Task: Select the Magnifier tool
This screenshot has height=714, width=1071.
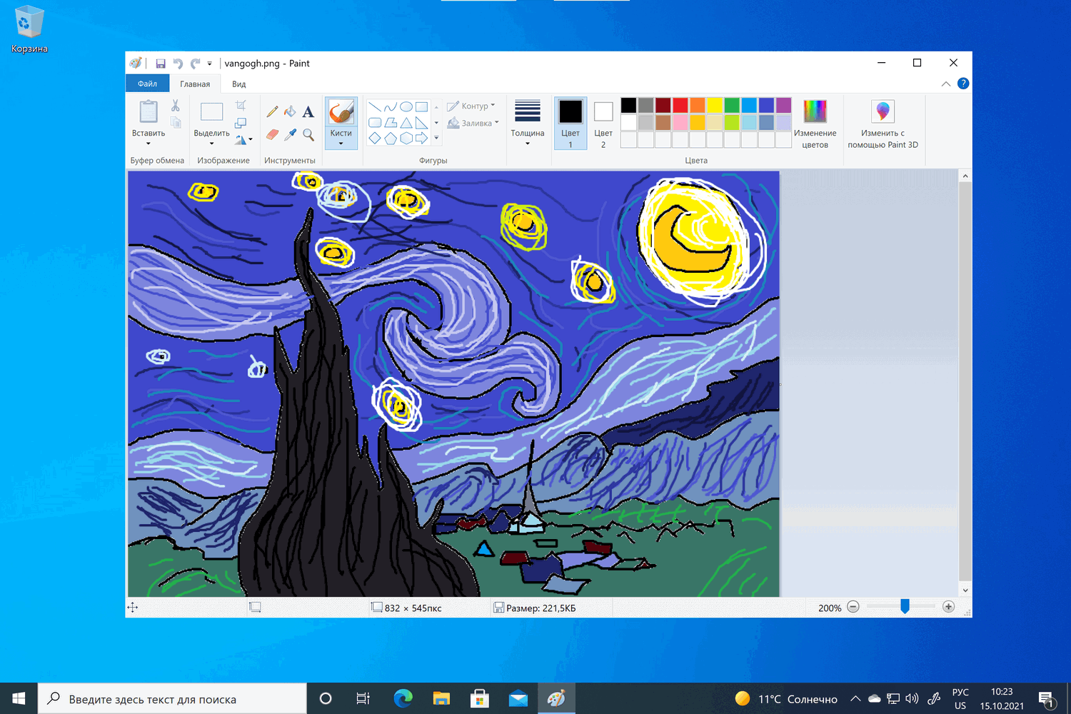Action: click(x=308, y=134)
